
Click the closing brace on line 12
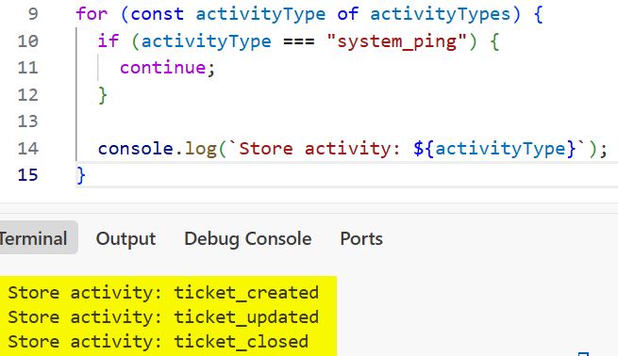pos(103,95)
